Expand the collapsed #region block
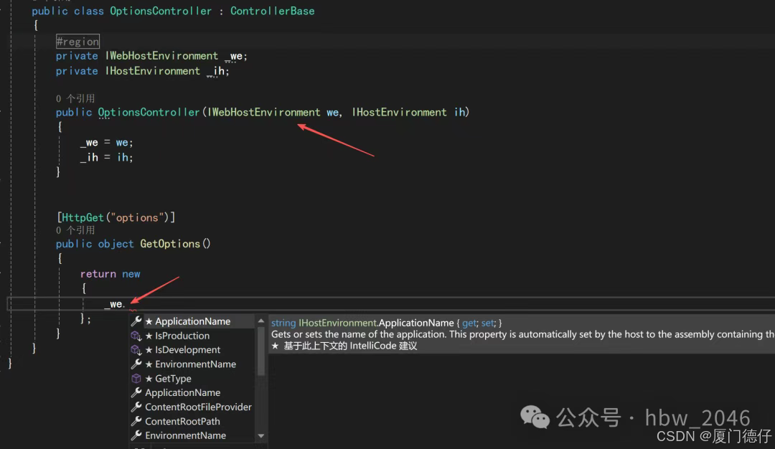Screen dimensions: 775x449 pos(77,42)
